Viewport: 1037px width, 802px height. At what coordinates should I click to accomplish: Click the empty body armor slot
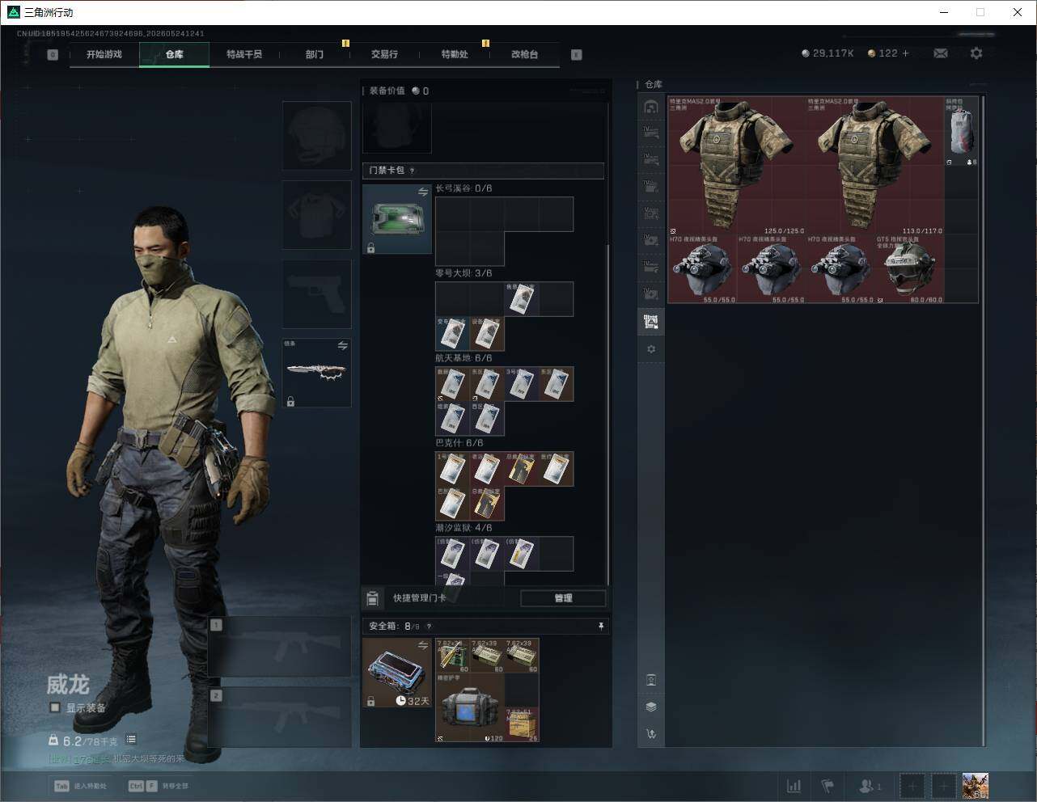[x=316, y=214]
